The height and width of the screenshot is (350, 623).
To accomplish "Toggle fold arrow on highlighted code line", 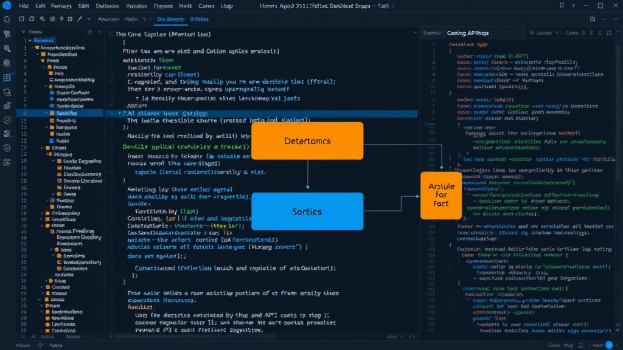I will (119, 114).
